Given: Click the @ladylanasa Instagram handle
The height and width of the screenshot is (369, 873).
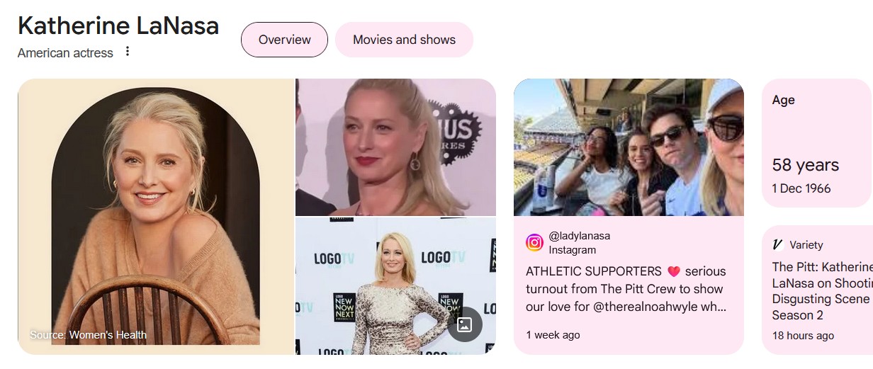Looking at the screenshot, I should click(579, 236).
